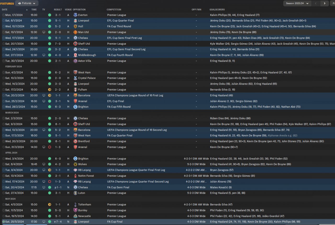Screen dimensions: 335x225
Task: Click the date Sun, 19/5/2024
Action: click(14, 216)
